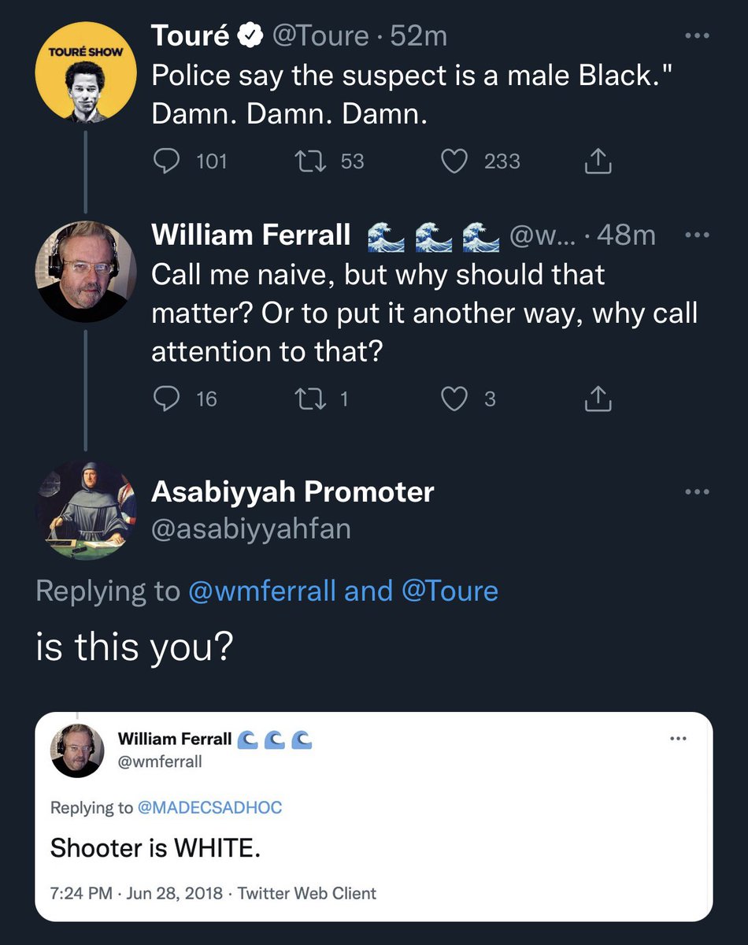Share William Ferrall's tweet
The width and height of the screenshot is (748, 945).
(598, 399)
